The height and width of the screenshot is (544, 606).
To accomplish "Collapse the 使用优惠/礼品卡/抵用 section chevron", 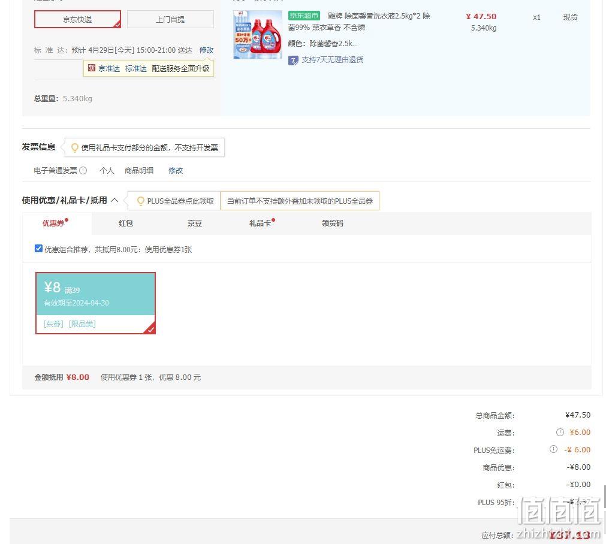I will pos(114,200).
